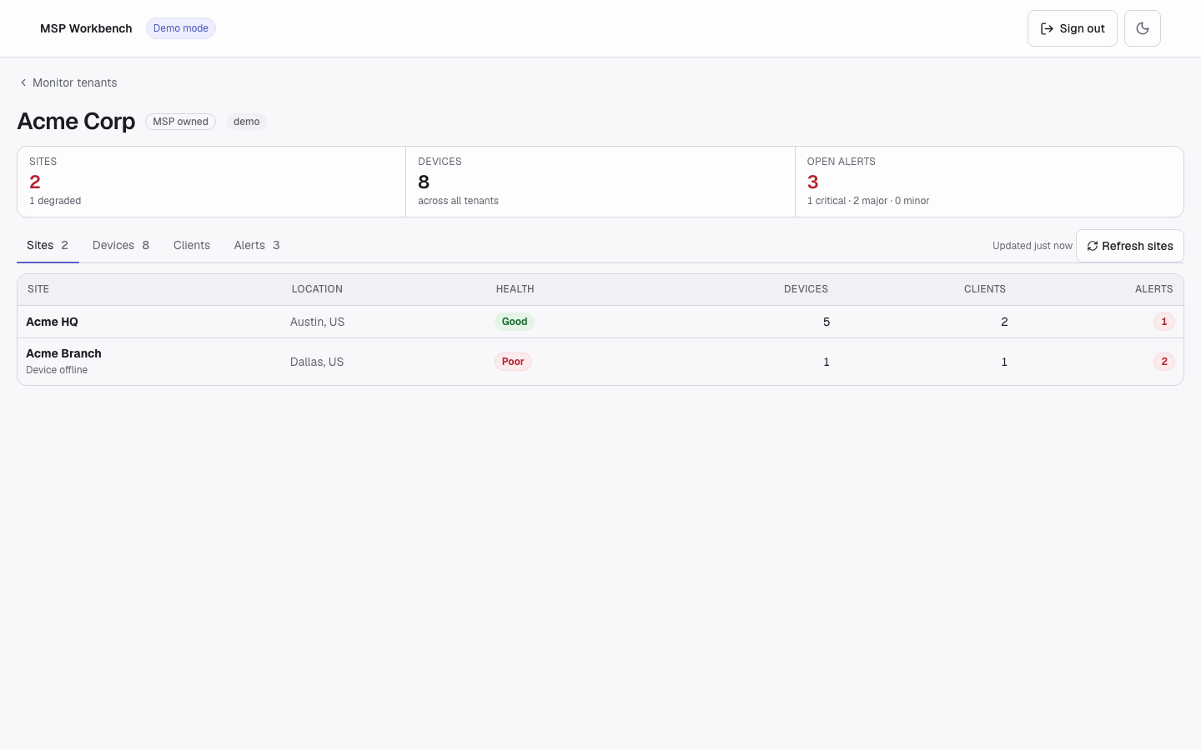
Task: Select the Sites tab
Action: coord(48,245)
